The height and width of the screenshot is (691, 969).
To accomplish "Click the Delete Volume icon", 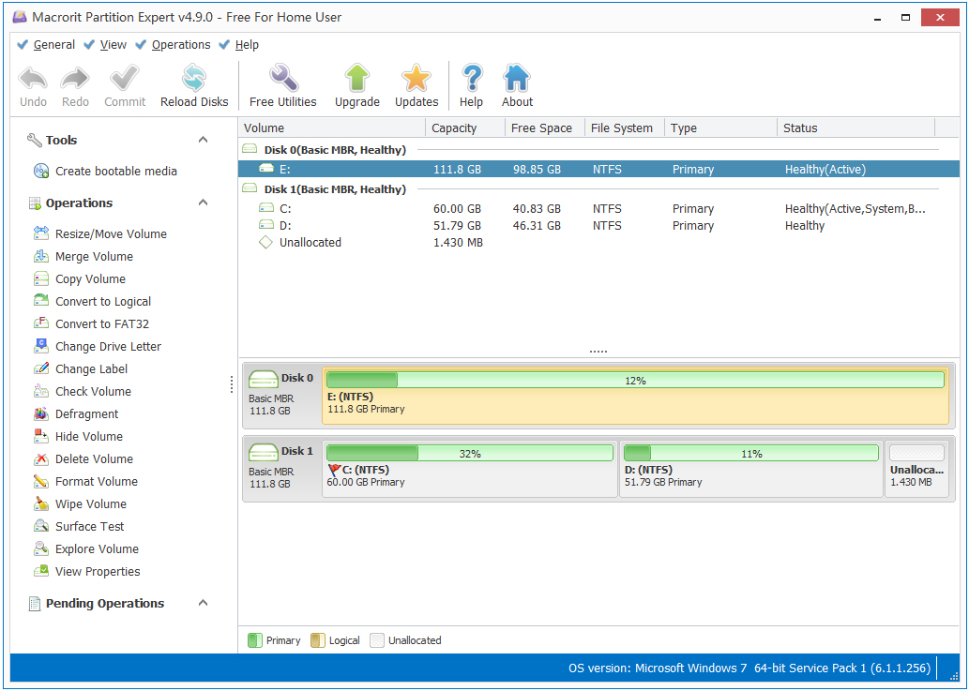I will [x=40, y=458].
